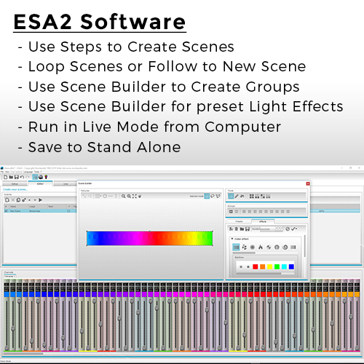Viewport: 364px width, 364px height.
Task: Click the effect trash delete icon
Action: tap(237, 229)
